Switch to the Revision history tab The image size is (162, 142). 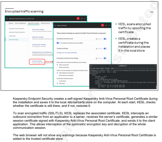pos(45,23)
